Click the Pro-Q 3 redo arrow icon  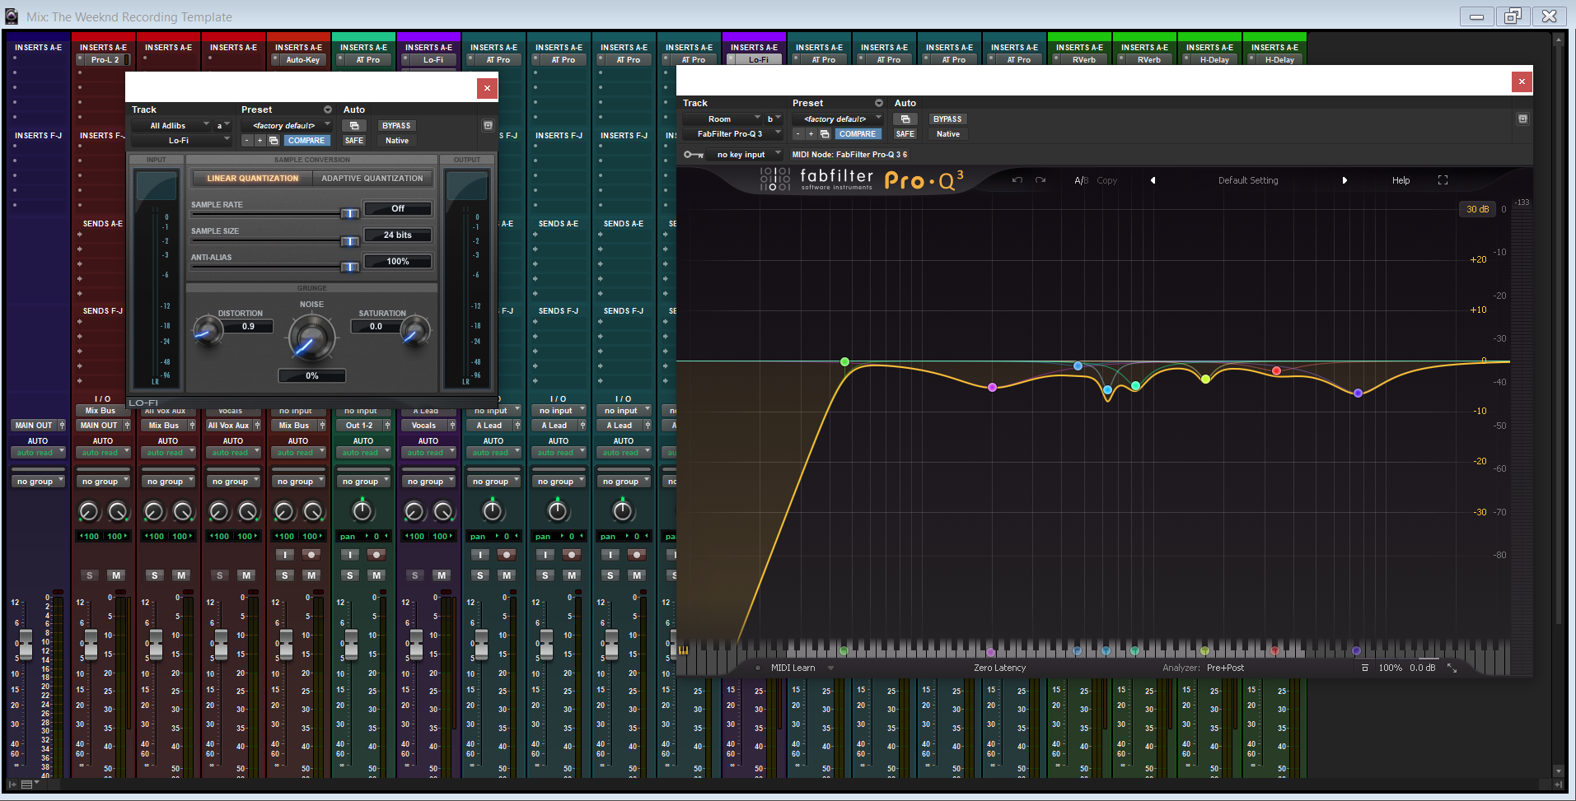pyautogui.click(x=1041, y=180)
